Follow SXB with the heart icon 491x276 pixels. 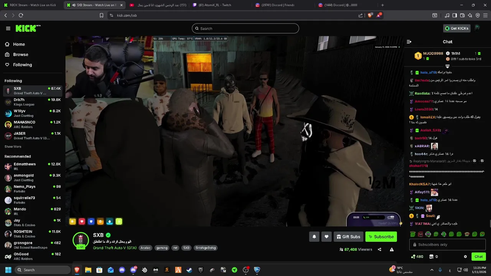pyautogui.click(x=326, y=237)
